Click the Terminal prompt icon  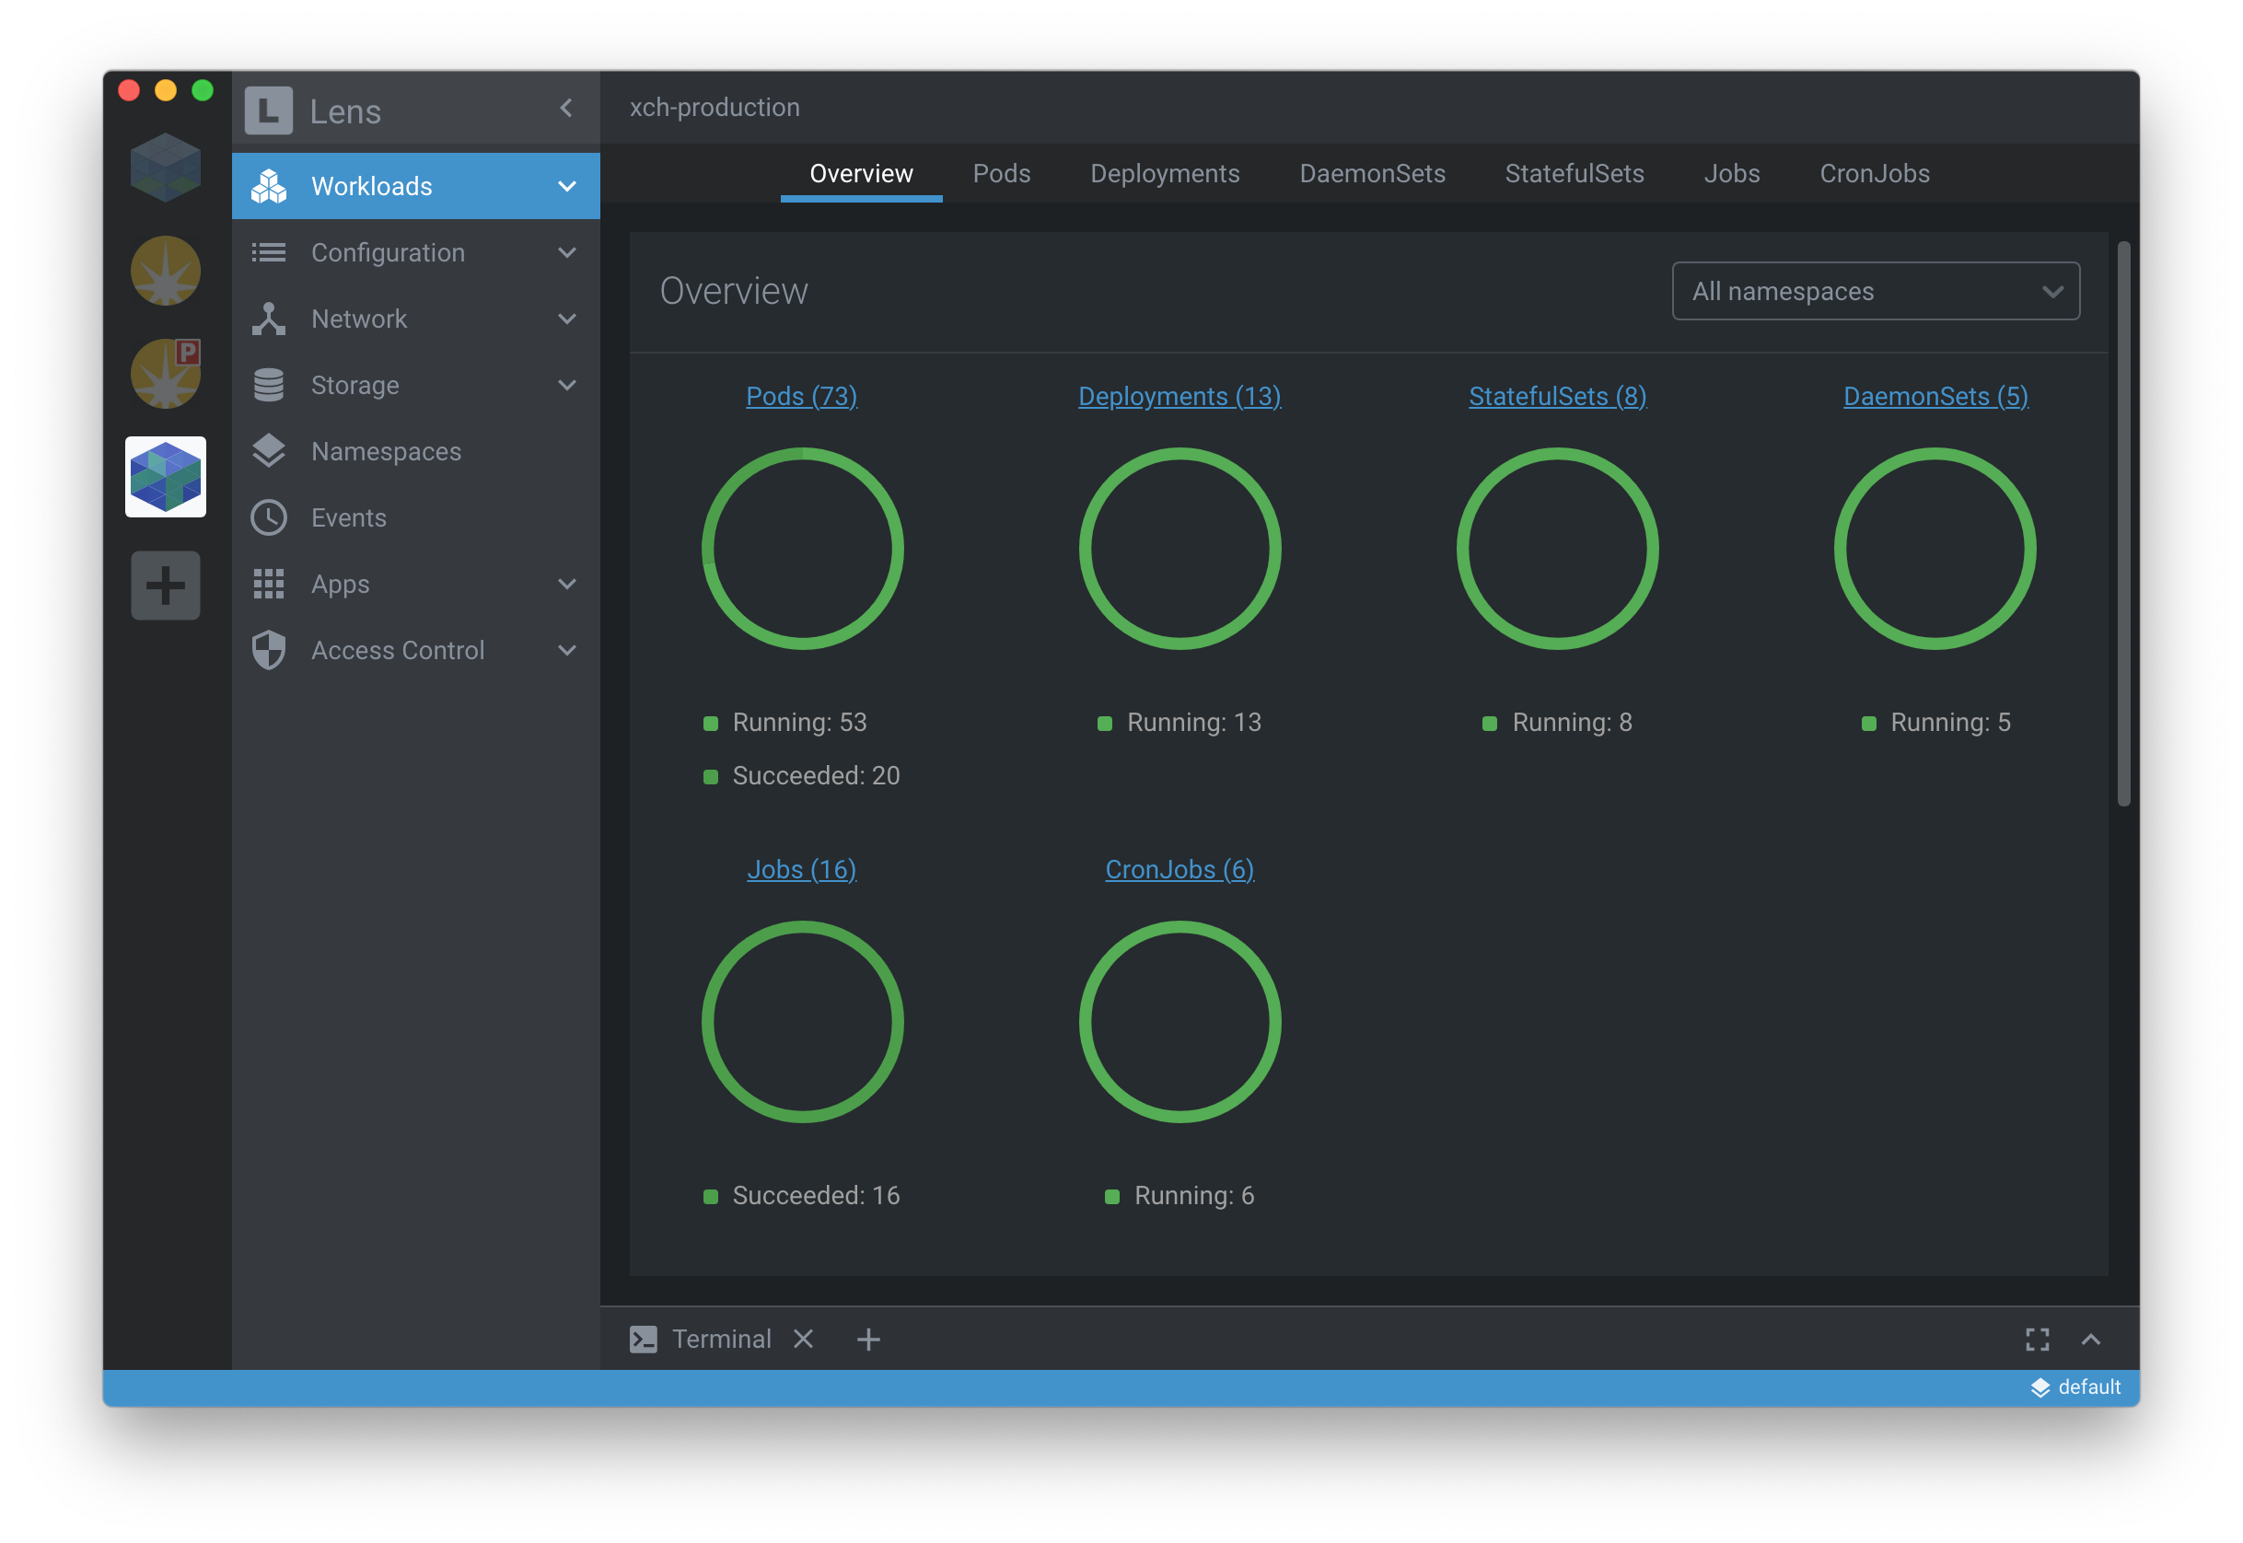[643, 1339]
